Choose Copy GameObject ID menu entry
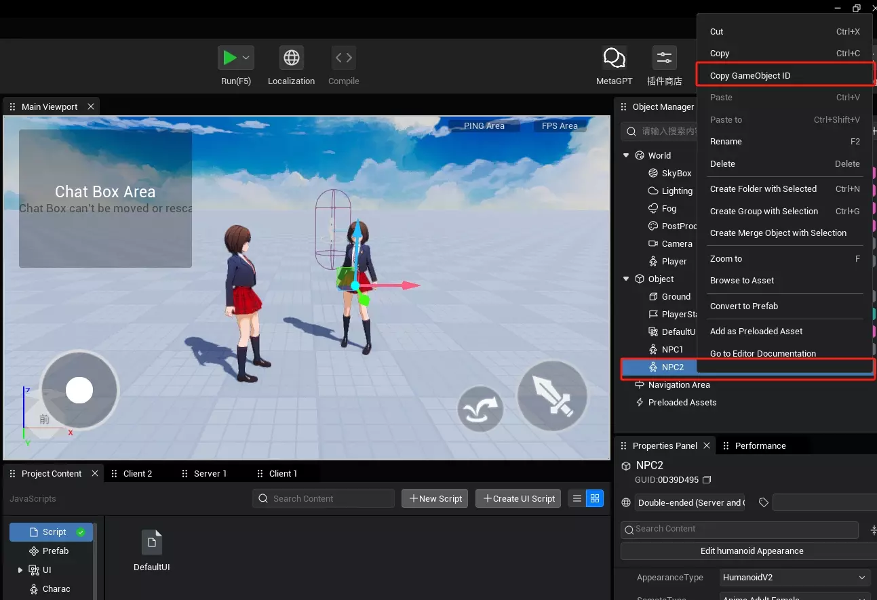 [x=785, y=75]
